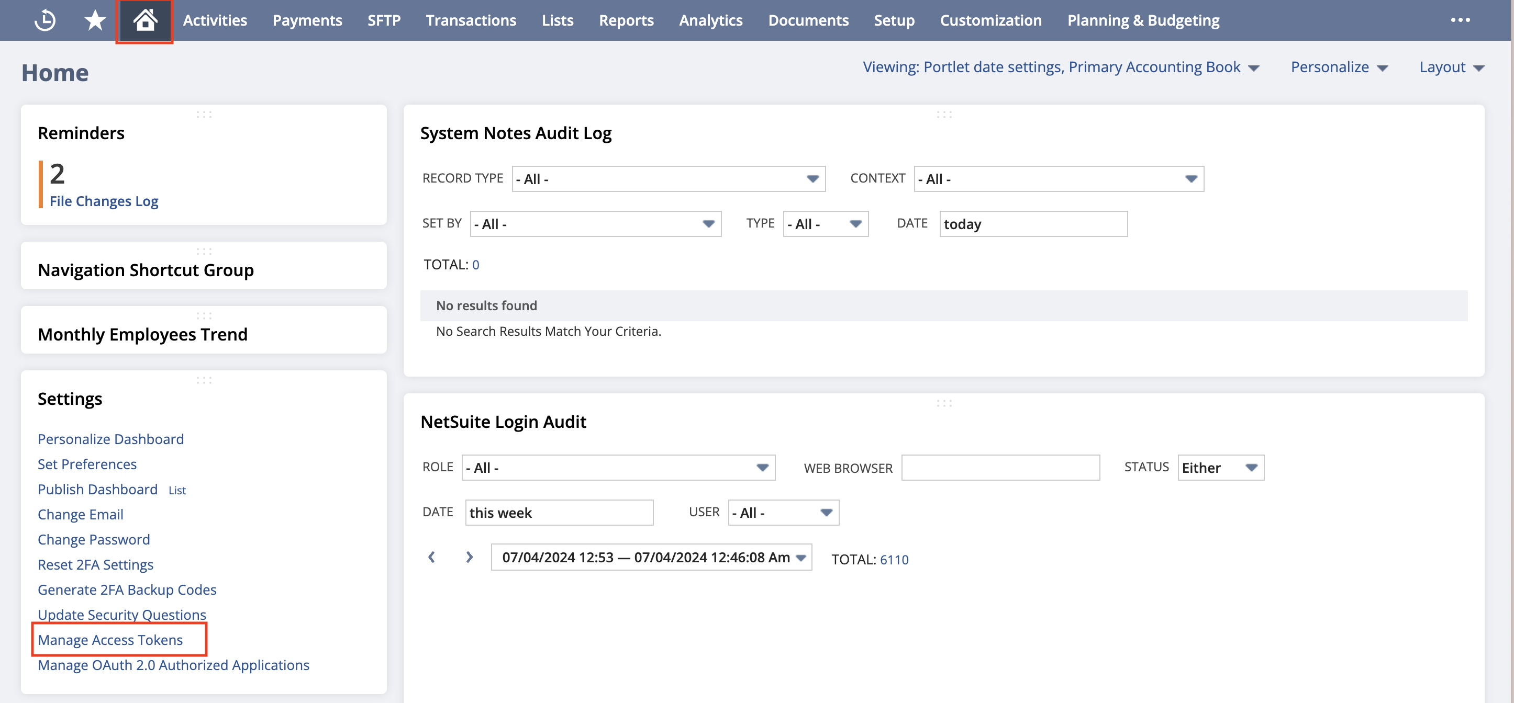Open the Customization menu

pyautogui.click(x=990, y=20)
